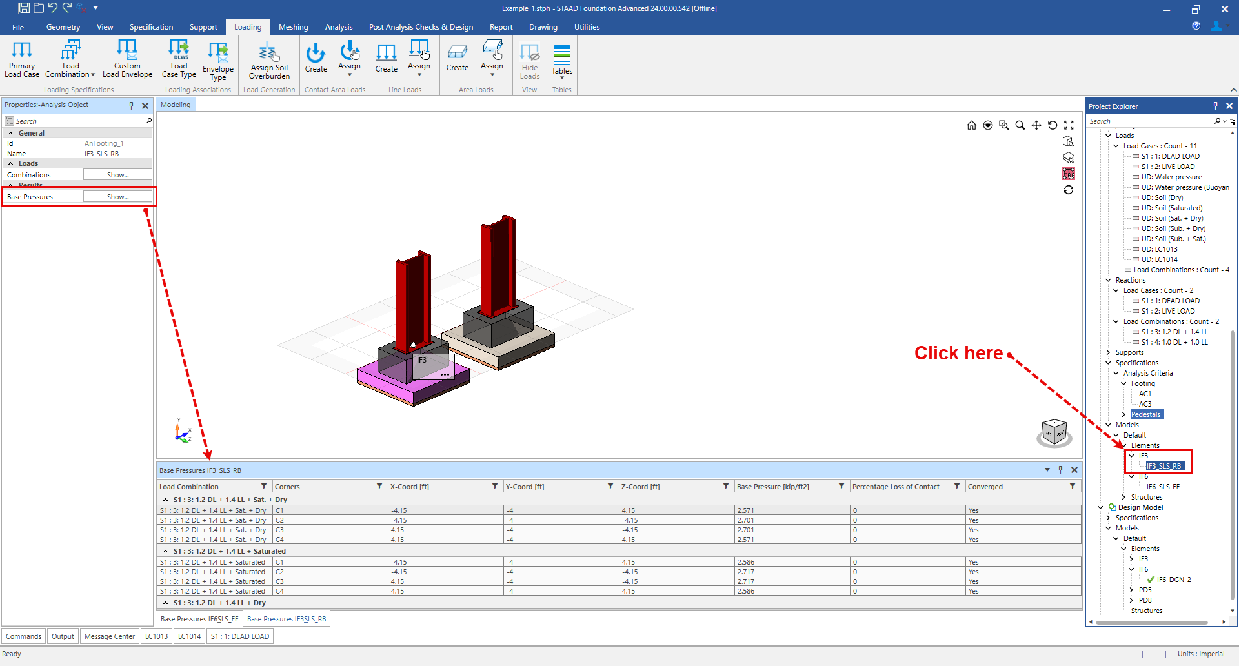Open the Load Case Type tool
Viewport: 1239px width, 666px height.
point(179,59)
